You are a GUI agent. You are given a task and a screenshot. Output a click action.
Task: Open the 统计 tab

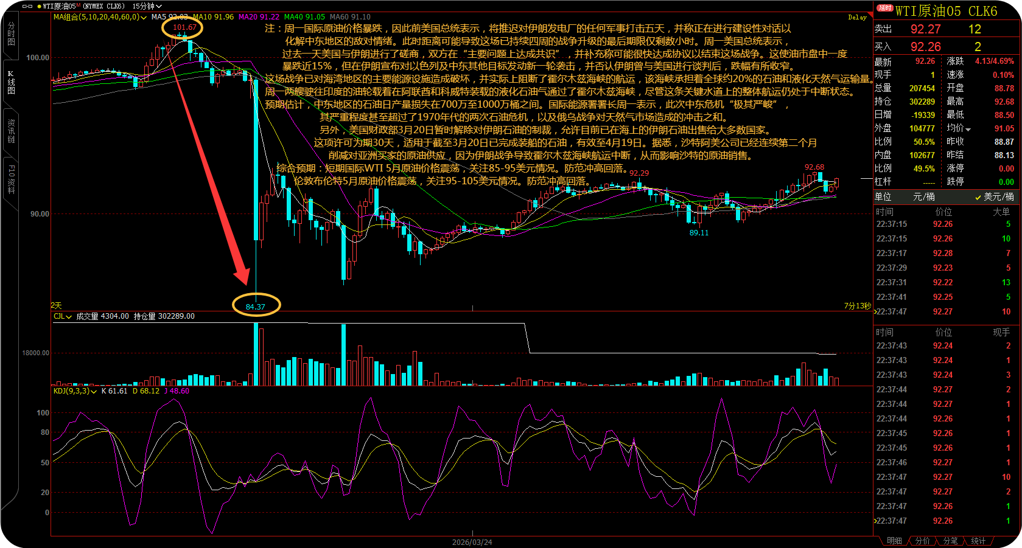coord(978,541)
